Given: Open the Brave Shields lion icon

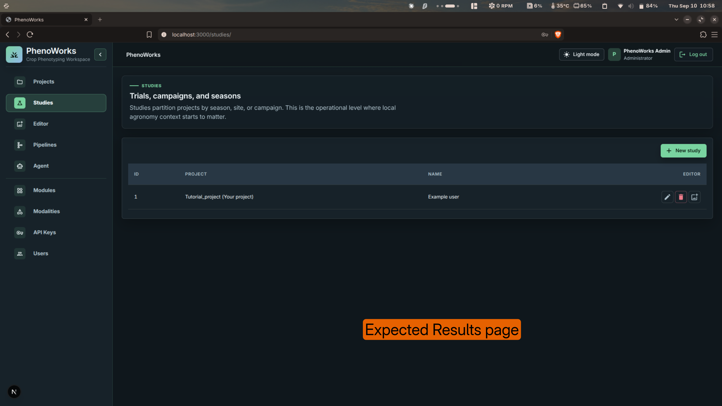Looking at the screenshot, I should [x=558, y=35].
